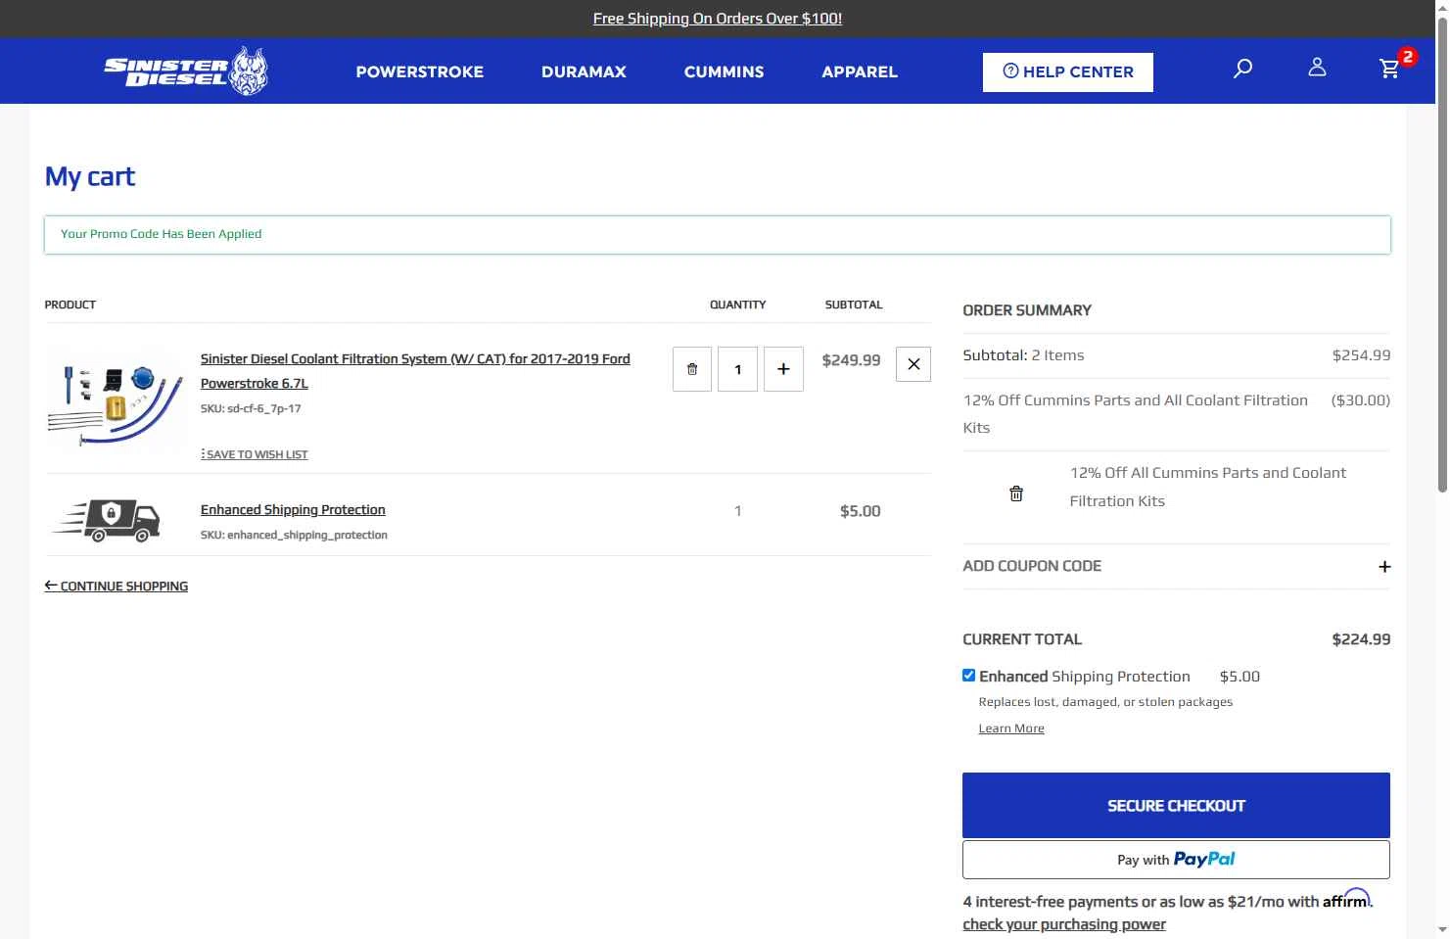Open the search magnifier icon
1450x939 pixels.
pos(1242,69)
